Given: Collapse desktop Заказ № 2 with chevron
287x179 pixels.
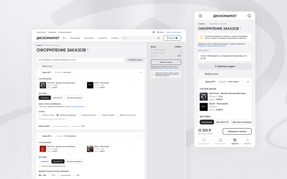Looking at the screenshot, I should (141, 136).
